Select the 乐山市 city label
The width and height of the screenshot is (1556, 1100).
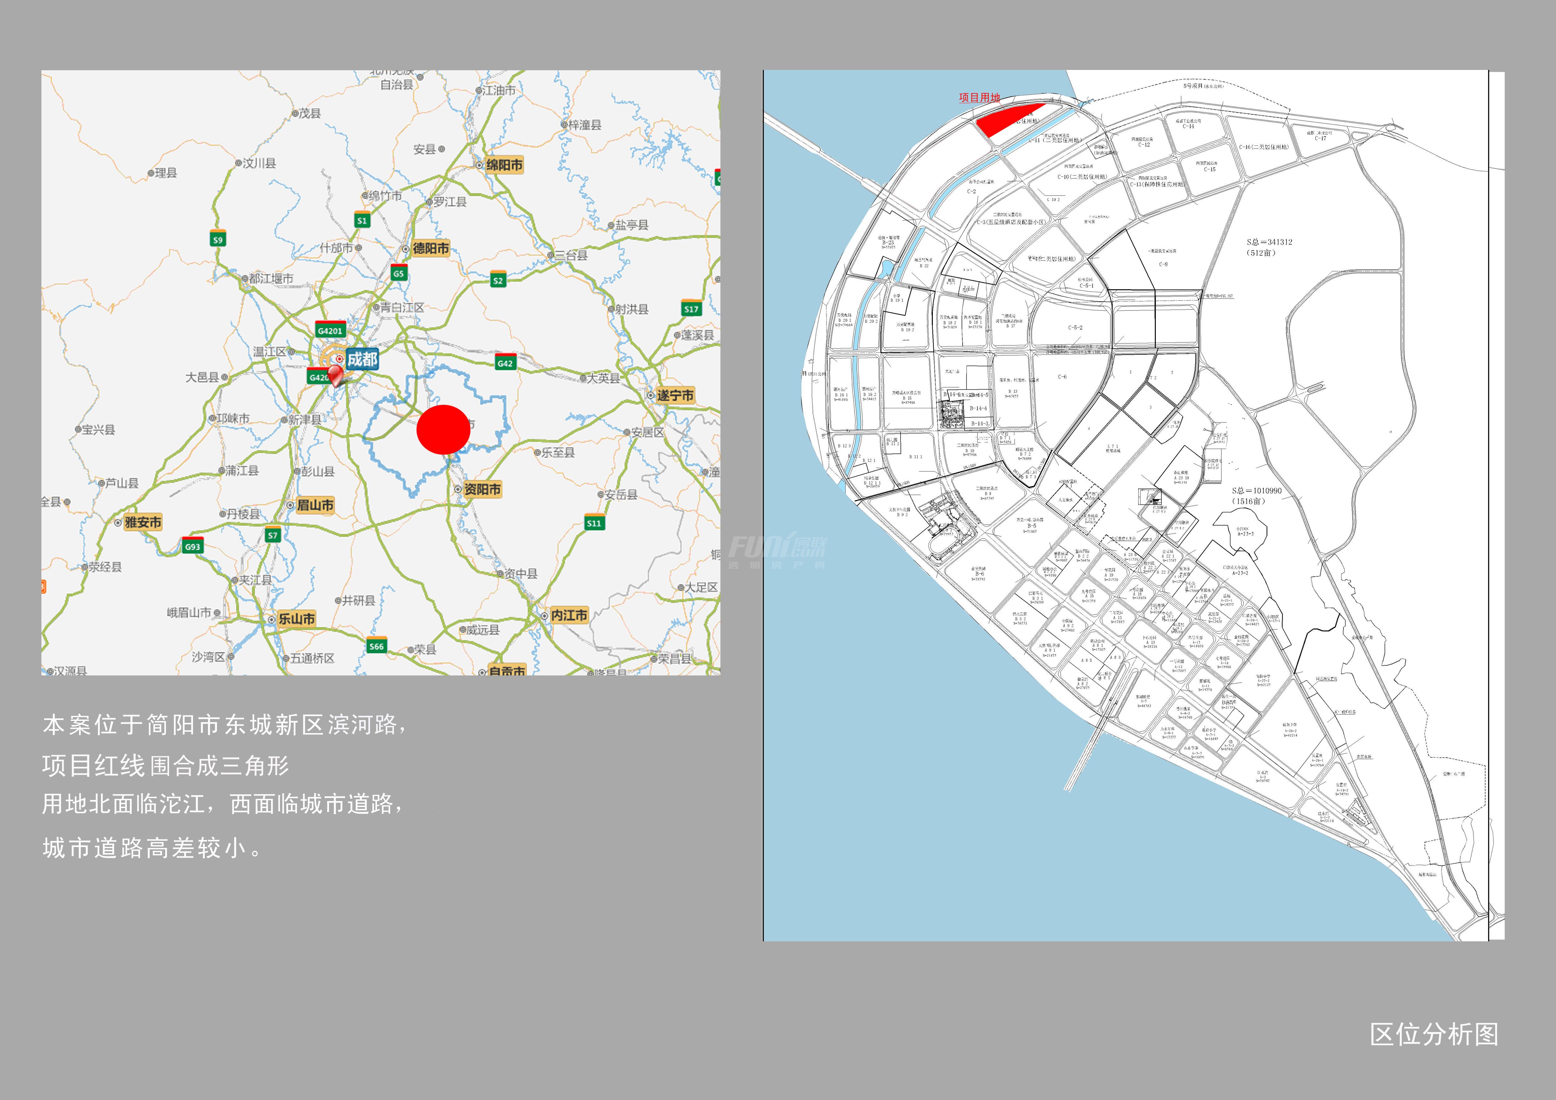click(297, 618)
